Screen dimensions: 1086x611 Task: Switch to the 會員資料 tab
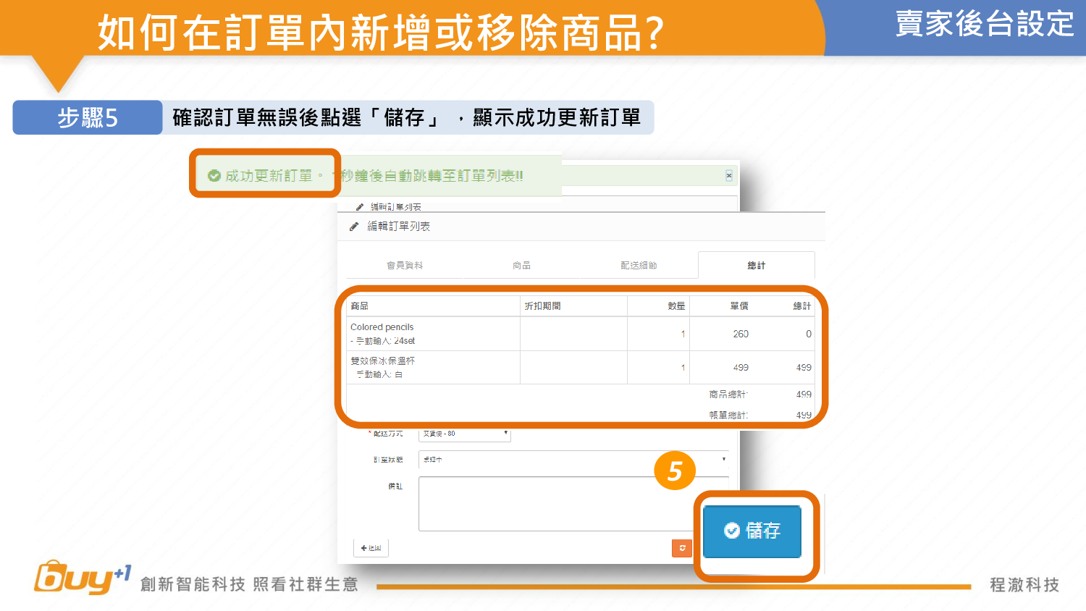tap(405, 266)
